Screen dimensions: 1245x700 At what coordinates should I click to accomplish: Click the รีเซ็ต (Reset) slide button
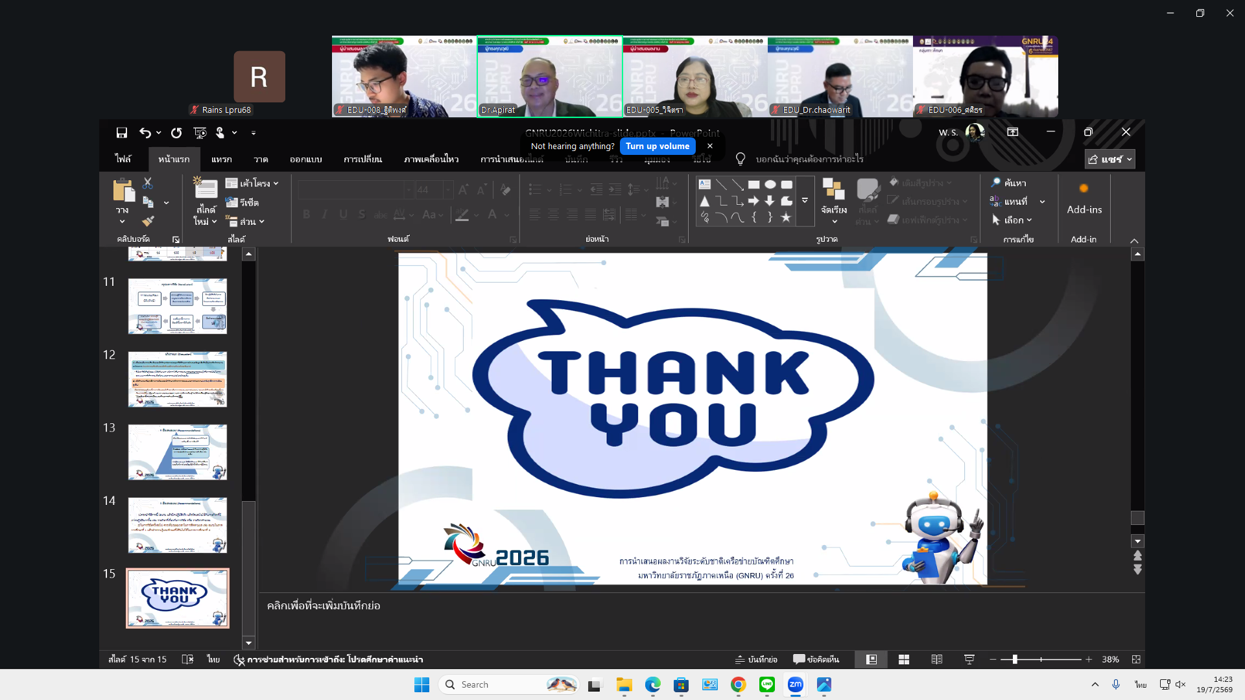242,202
